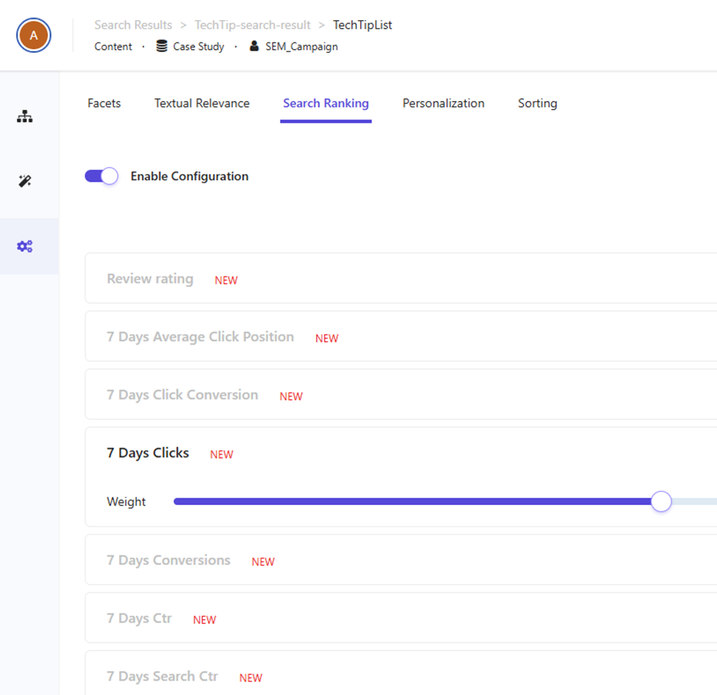Switch to the Facets tab
This screenshot has width=717, height=695.
104,103
